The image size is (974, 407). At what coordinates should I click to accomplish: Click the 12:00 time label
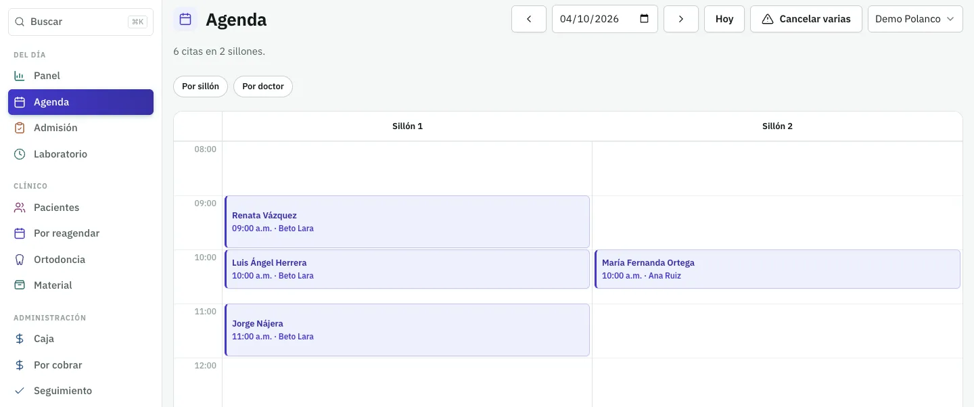[206, 365]
